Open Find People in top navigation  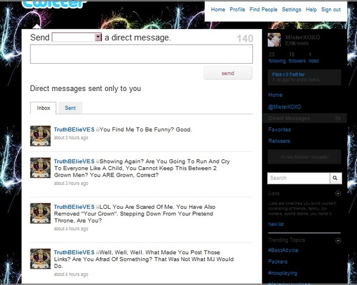[264, 10]
